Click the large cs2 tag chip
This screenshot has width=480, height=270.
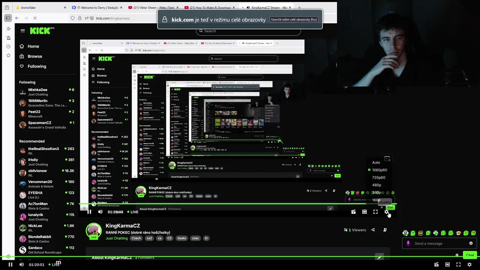pyautogui.click(x=148, y=238)
